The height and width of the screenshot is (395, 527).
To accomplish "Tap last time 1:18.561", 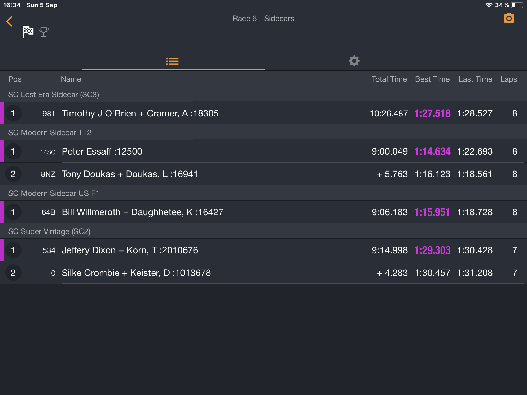I will (475, 174).
